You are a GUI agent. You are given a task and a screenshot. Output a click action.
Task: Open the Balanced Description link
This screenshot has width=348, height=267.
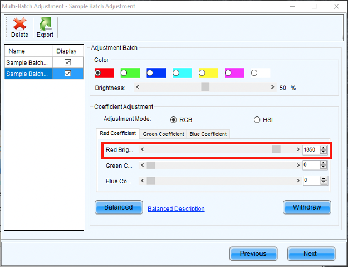click(x=176, y=209)
